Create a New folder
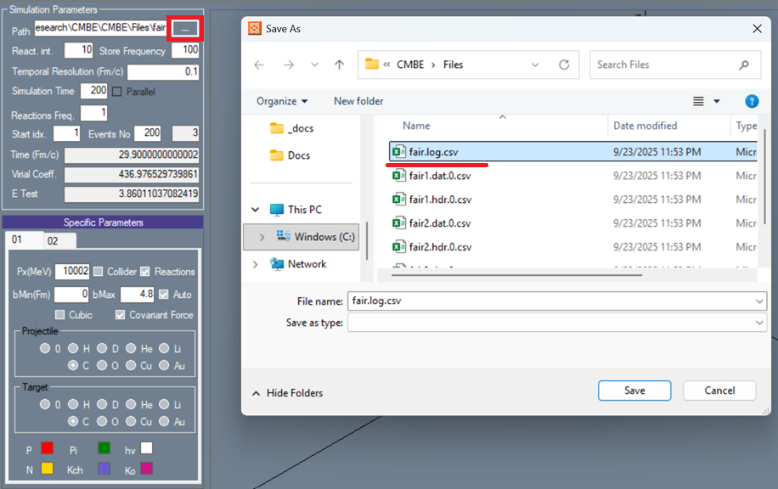 pos(358,100)
